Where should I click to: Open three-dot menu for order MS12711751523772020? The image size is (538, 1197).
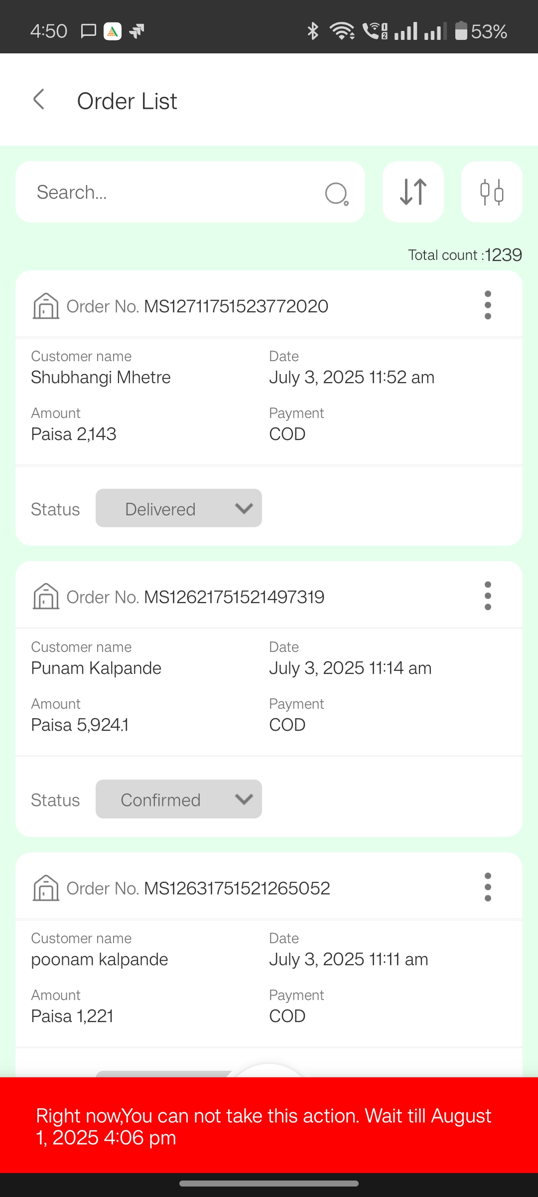pyautogui.click(x=488, y=305)
